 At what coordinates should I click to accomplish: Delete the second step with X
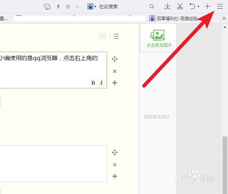(115, 165)
